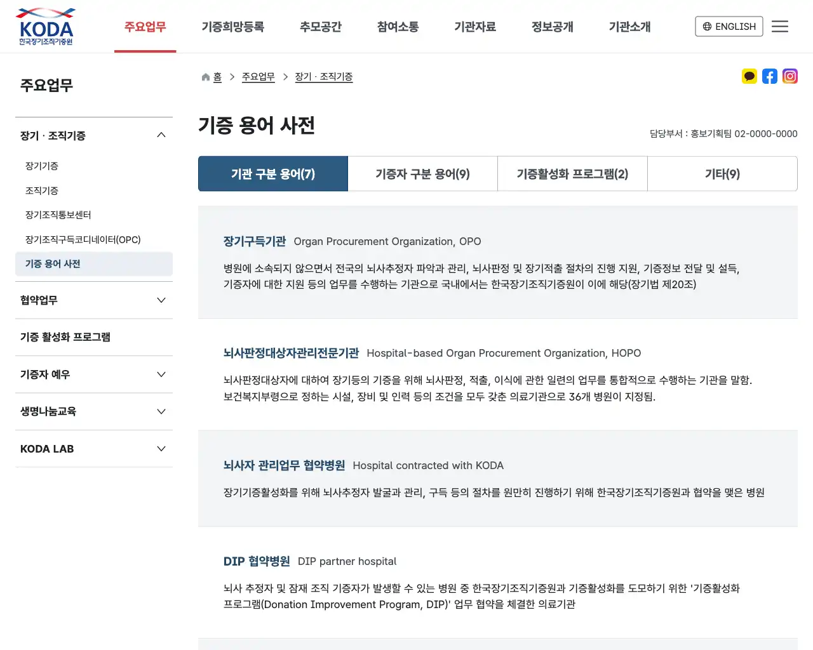Open the Facebook page icon
Image resolution: width=813 pixels, height=650 pixels.
tap(770, 76)
